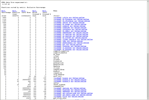Open the fitos function link
Screen dimensions: 149x100
point(65,97)
